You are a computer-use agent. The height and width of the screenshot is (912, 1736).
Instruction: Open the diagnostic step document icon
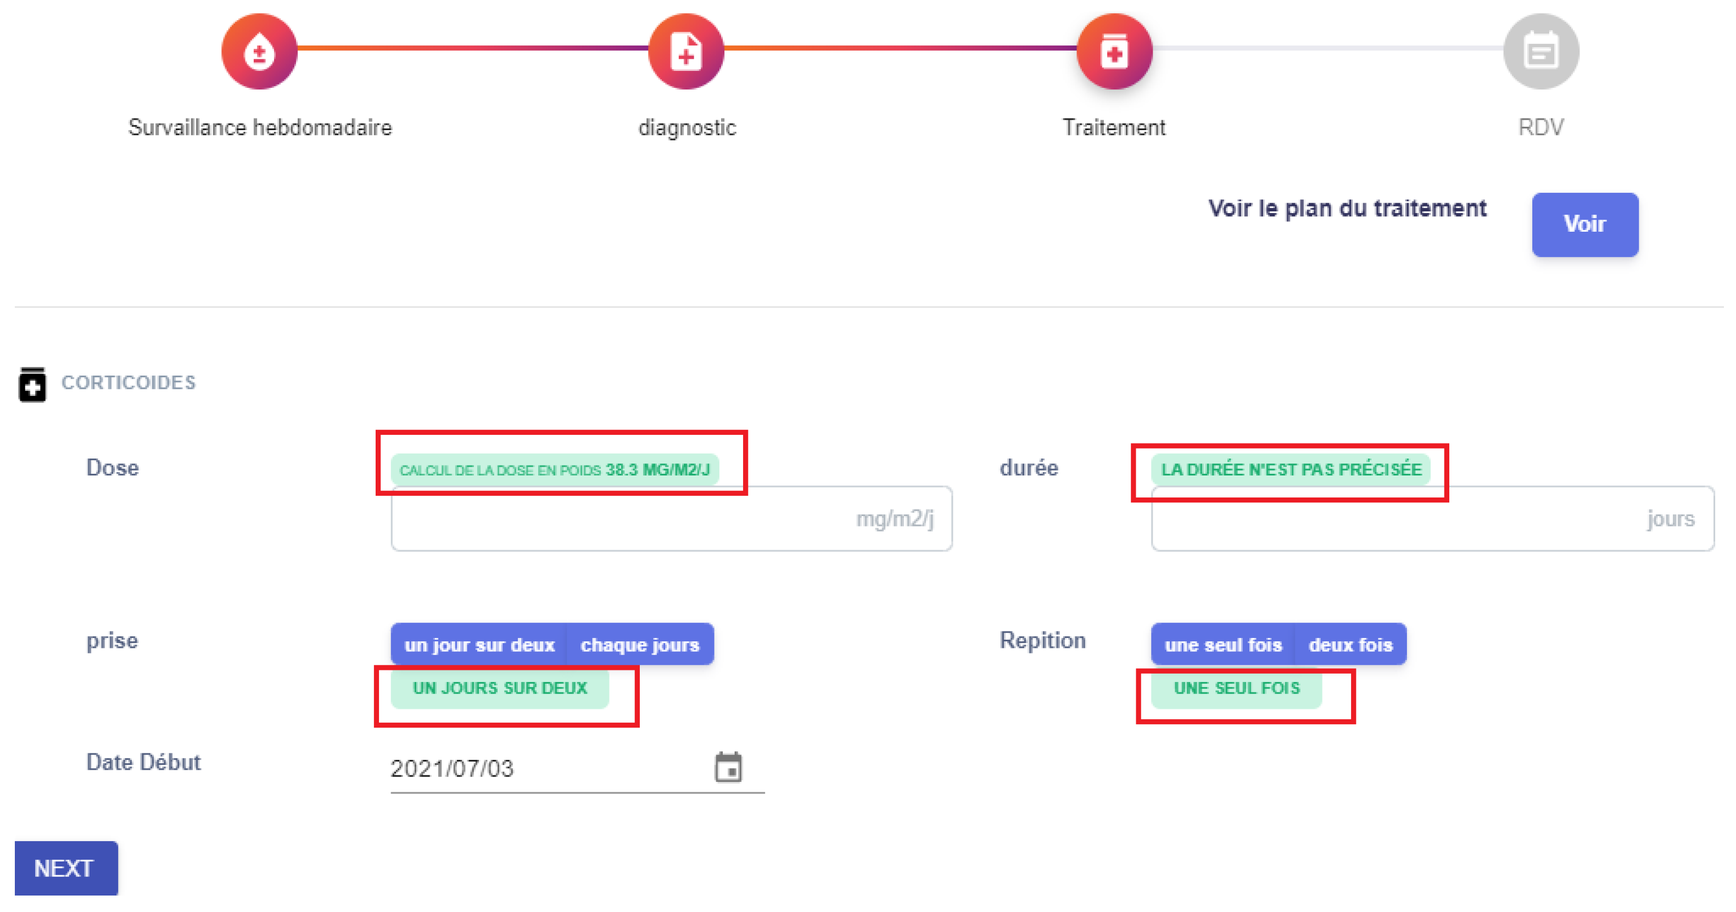coord(686,51)
